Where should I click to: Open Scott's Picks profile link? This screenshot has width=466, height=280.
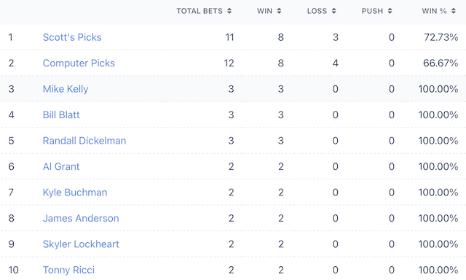pyautogui.click(x=72, y=37)
